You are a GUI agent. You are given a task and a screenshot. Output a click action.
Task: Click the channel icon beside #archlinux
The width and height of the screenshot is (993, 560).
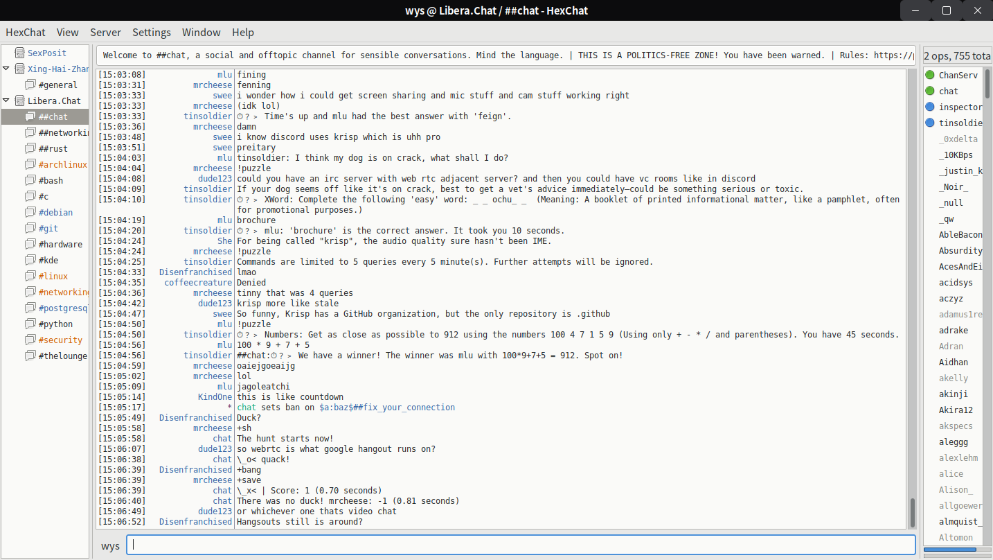pyautogui.click(x=30, y=164)
